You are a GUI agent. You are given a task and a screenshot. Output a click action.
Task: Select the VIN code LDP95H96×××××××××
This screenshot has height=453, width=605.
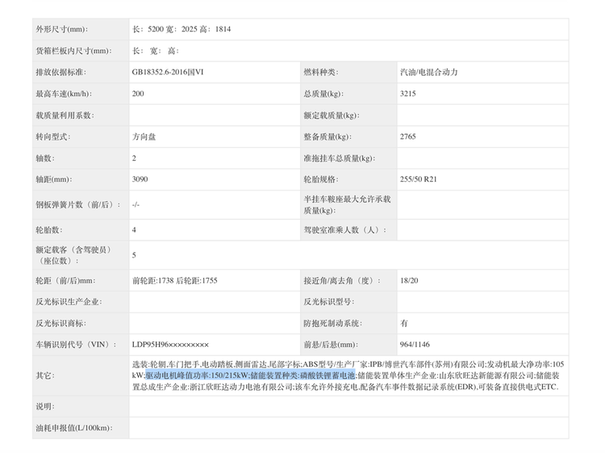point(170,344)
